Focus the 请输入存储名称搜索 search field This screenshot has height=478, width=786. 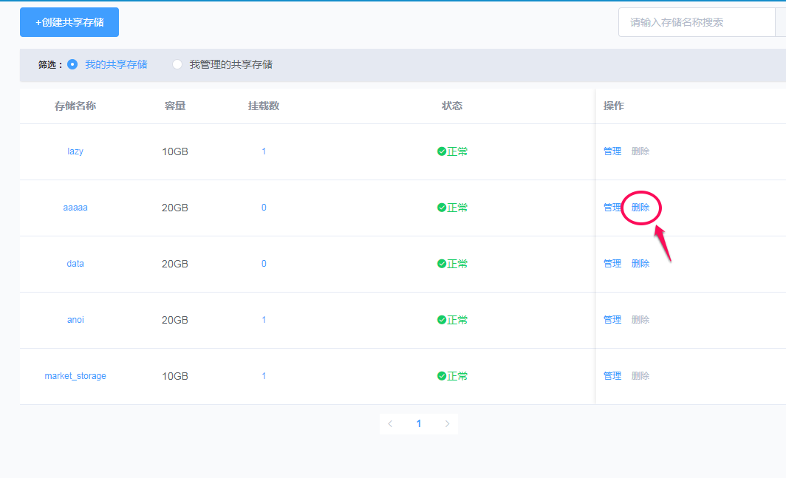697,22
